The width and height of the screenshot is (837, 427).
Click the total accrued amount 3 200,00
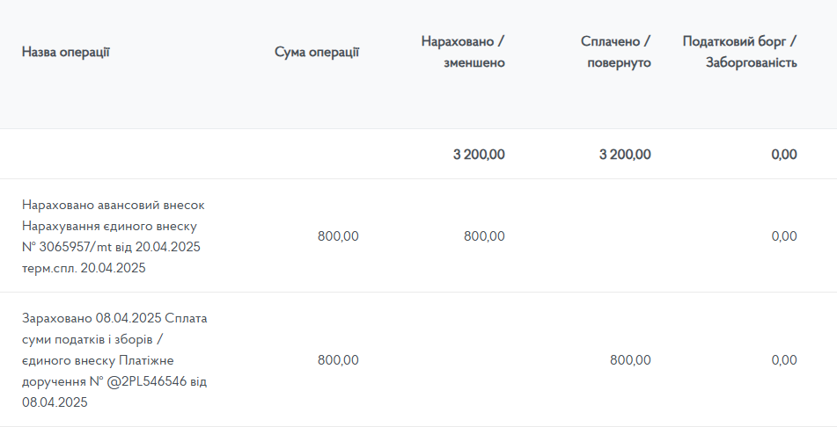tap(479, 155)
